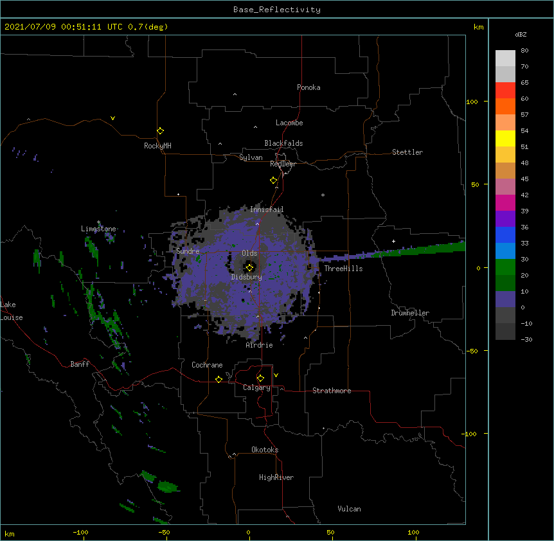Click the white plus marker north of Drumheller
The height and width of the screenshot is (541, 554).
point(393,241)
